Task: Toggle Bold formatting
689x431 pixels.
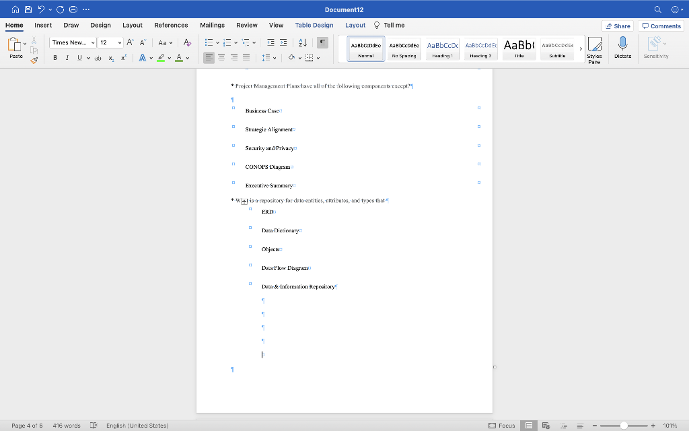Action: [55, 58]
